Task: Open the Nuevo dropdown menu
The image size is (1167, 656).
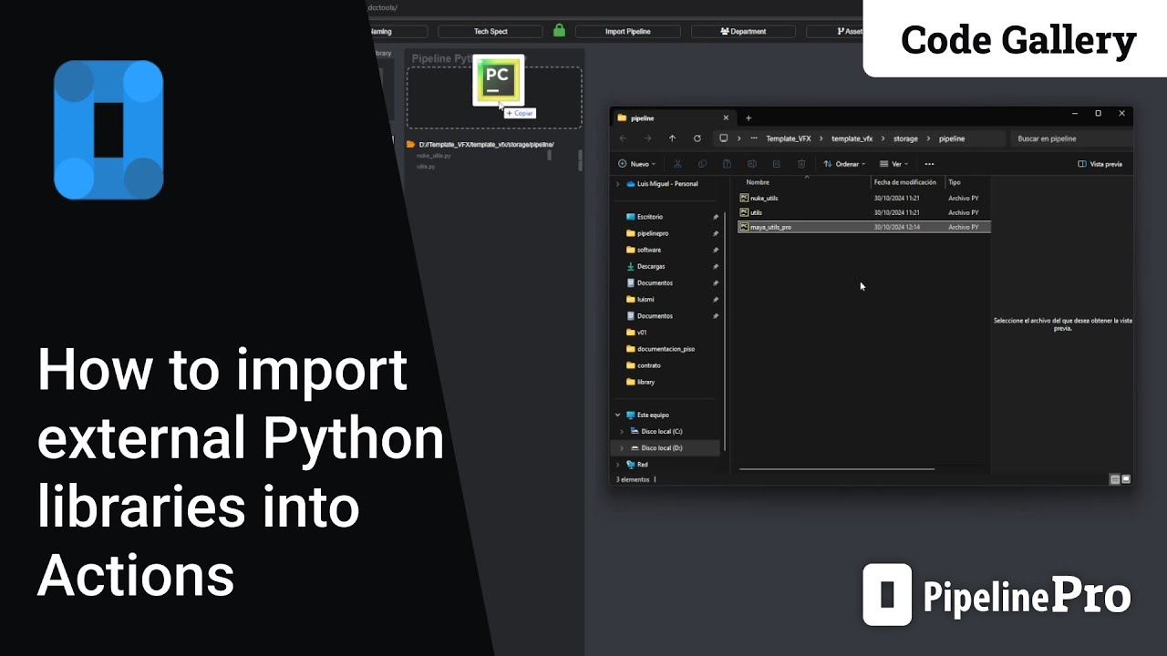Action: point(636,164)
